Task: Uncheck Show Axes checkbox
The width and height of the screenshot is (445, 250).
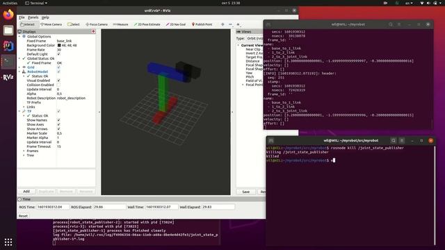Action: (58, 124)
